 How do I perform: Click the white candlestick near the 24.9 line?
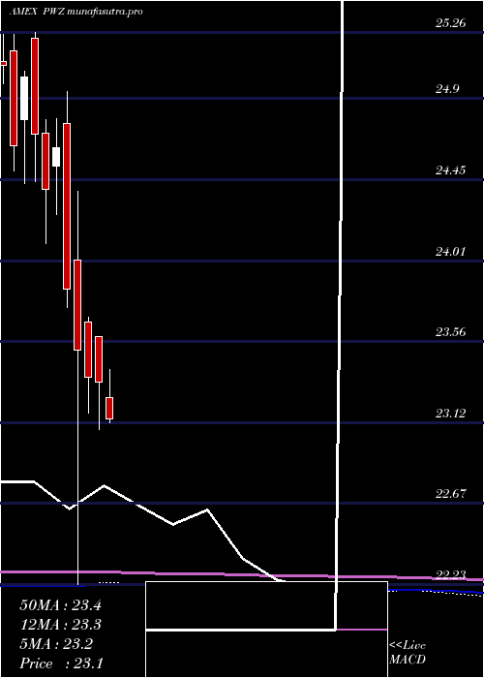[x=24, y=98]
